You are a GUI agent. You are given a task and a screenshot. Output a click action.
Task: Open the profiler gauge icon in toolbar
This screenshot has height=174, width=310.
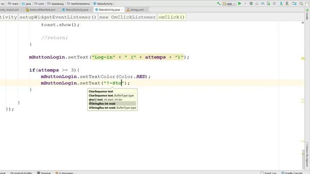[263, 3]
